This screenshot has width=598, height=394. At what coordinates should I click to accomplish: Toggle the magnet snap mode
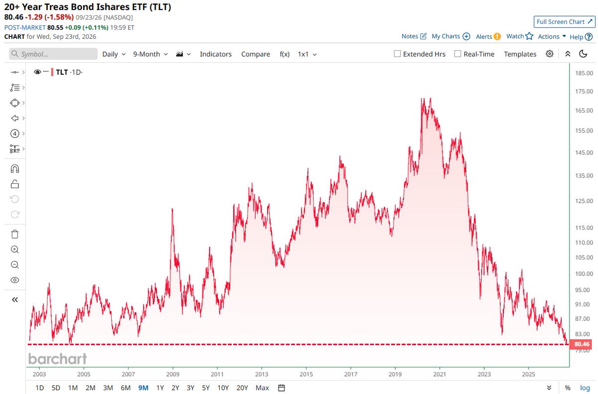click(x=14, y=169)
